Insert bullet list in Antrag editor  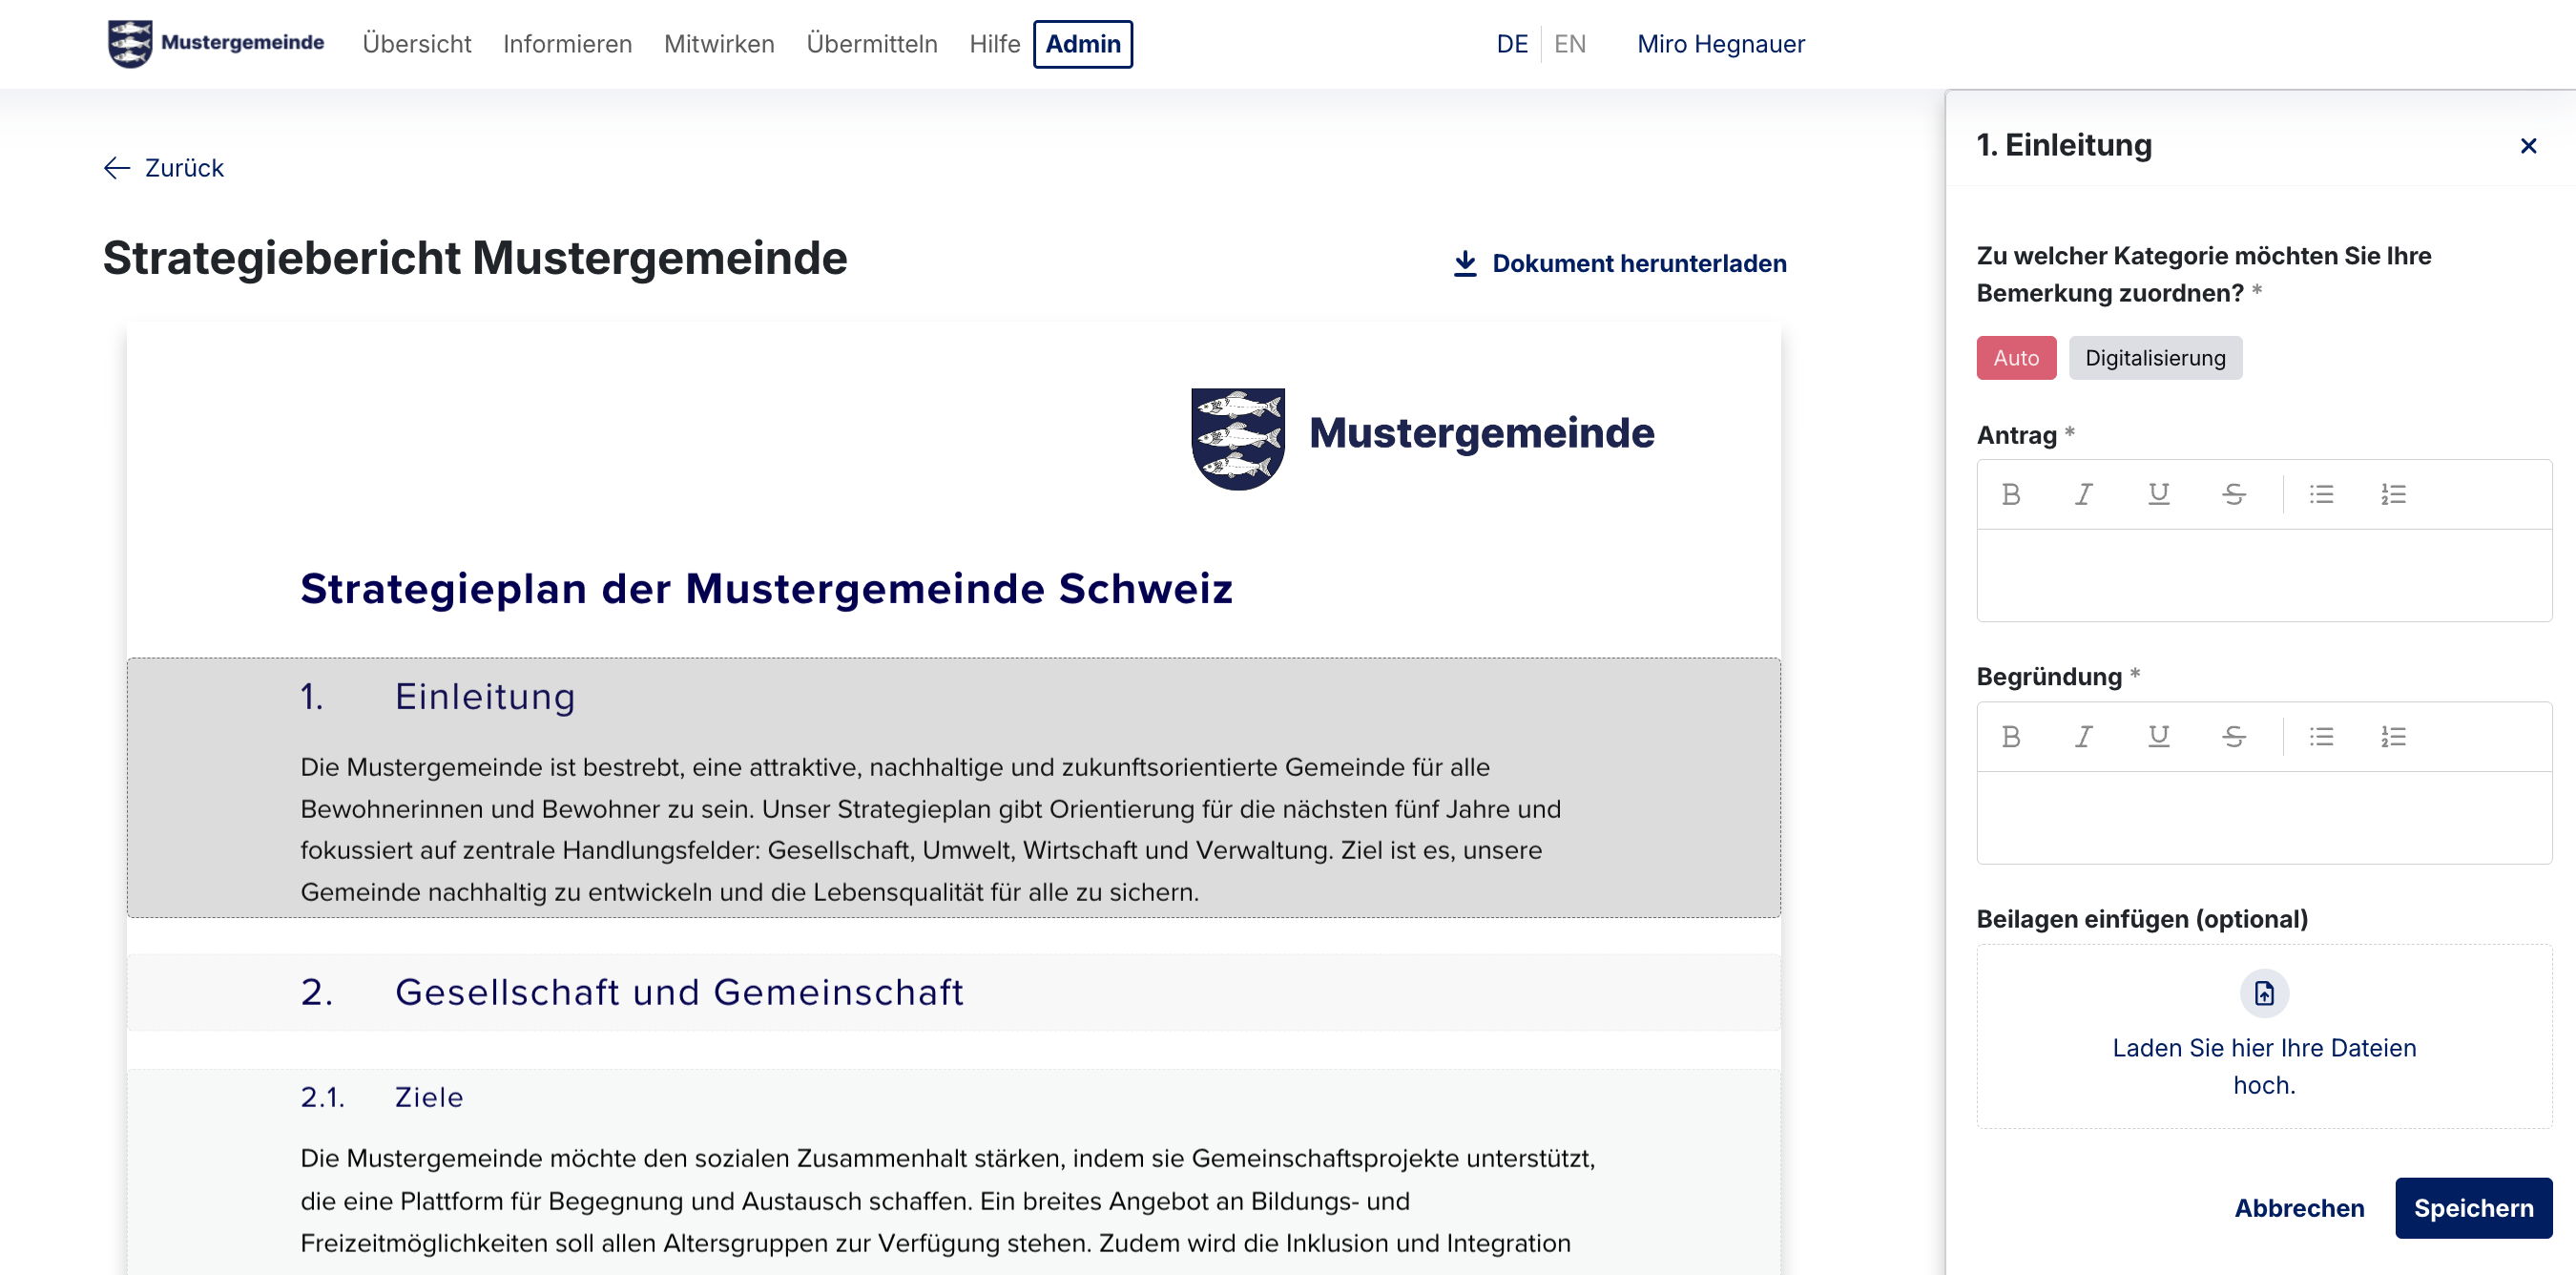[x=2321, y=494]
